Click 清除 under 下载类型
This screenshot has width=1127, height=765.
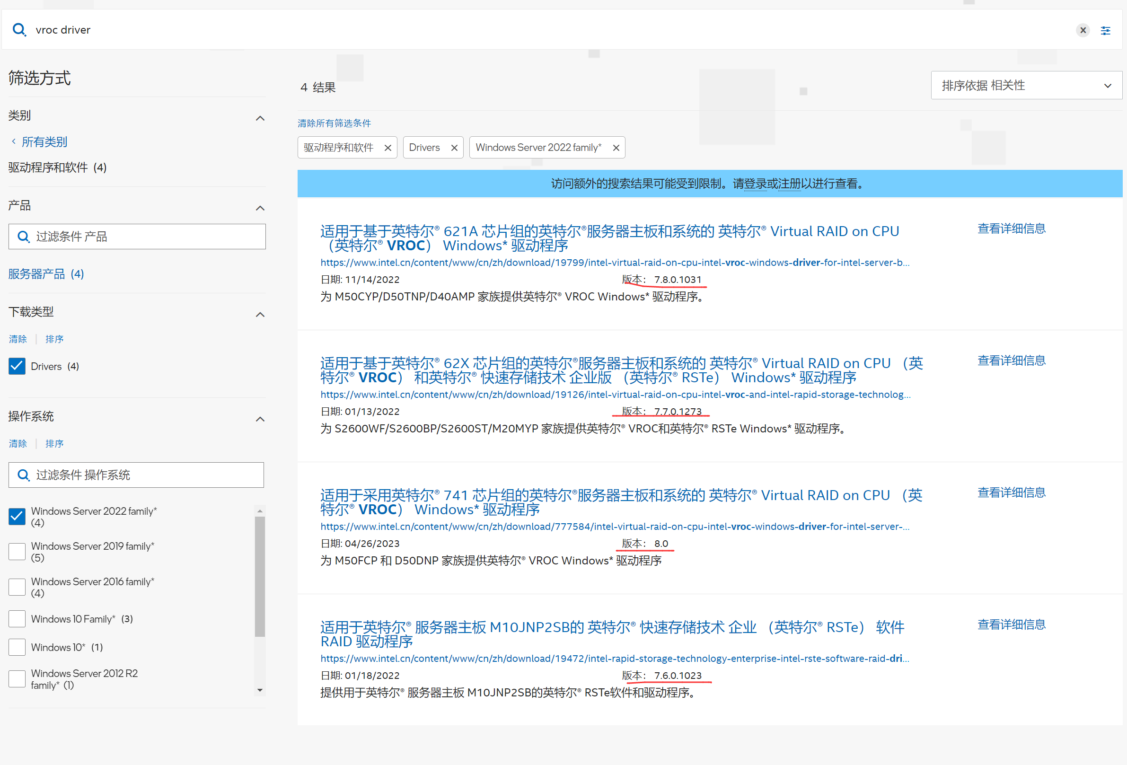pos(18,339)
